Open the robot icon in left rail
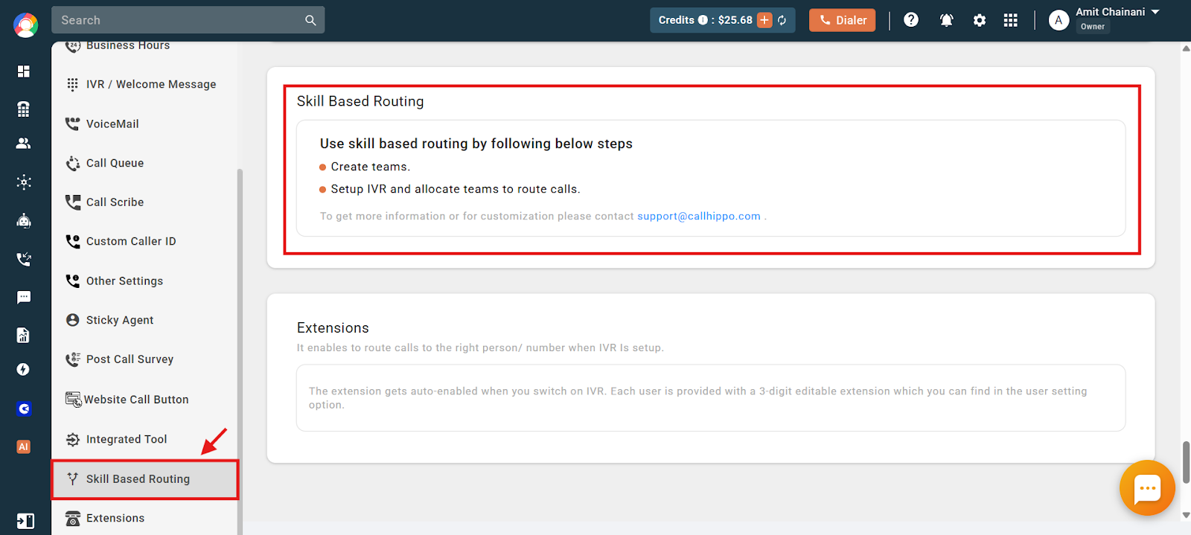Screen dimensions: 1191x535 (x=24, y=221)
